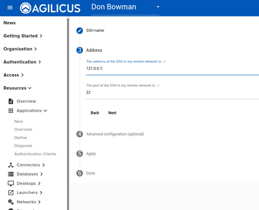Open the News menu item
259x210 pixels.
coord(10,23)
